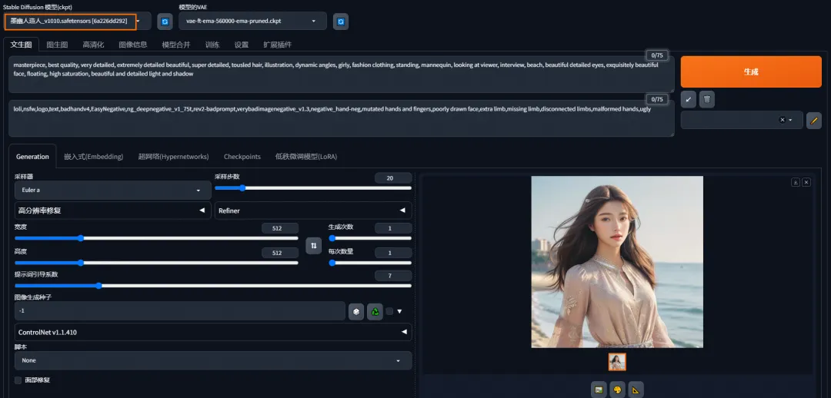
Task: Expand extra seed options triangle
Action: [399, 311]
